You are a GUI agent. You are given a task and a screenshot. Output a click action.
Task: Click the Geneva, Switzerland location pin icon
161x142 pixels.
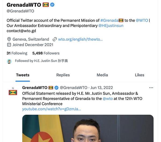[x=9, y=39]
